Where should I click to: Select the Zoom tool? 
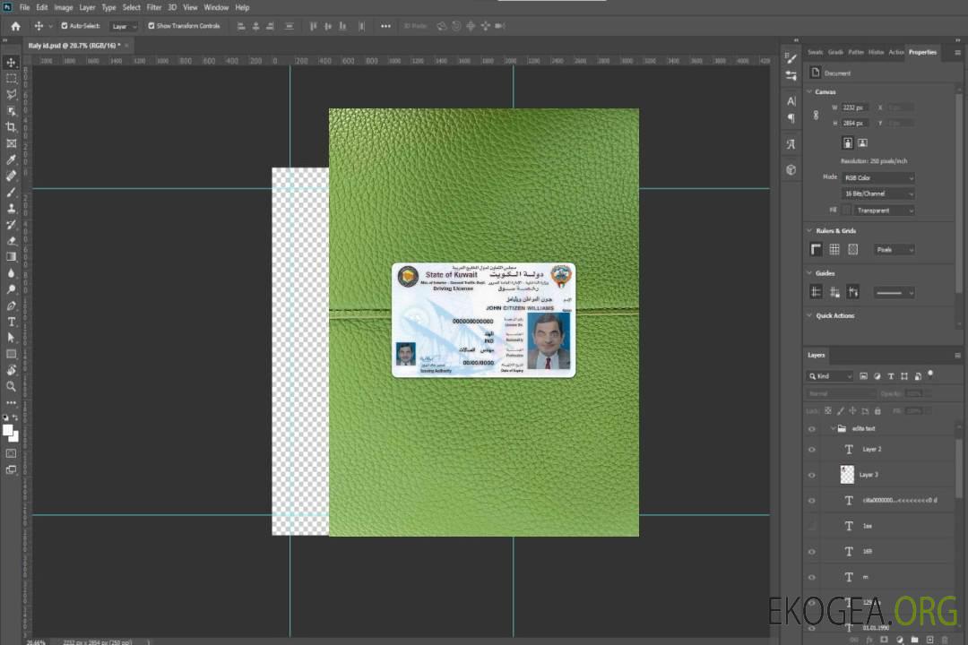point(11,386)
